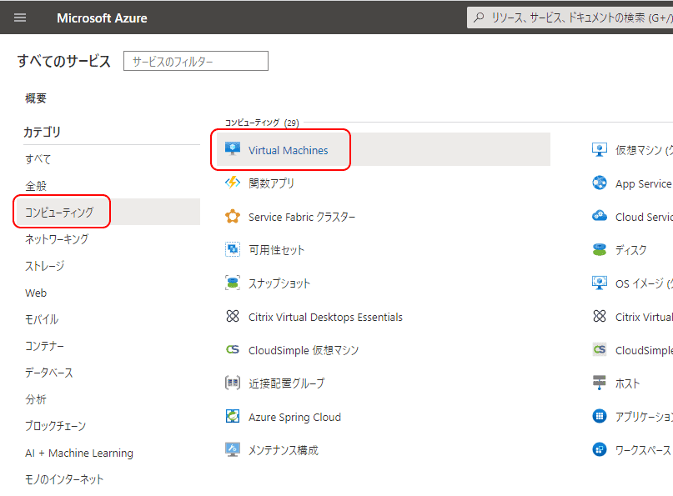Click the ホスト server icon
The image size is (673, 496).
click(x=599, y=383)
